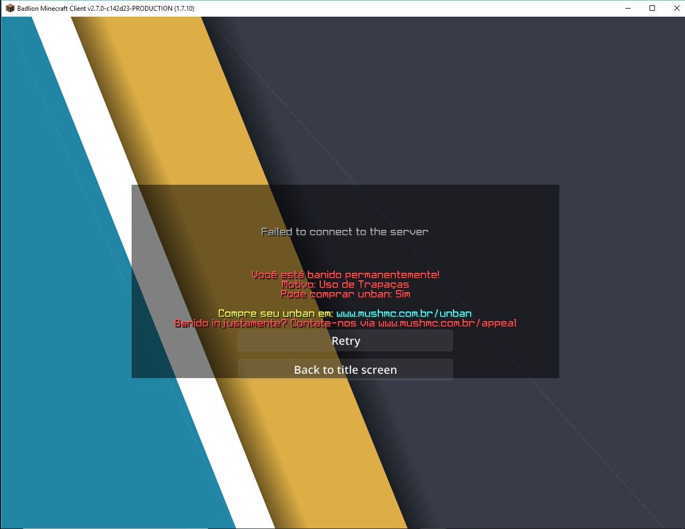The width and height of the screenshot is (685, 529).
Task: Select the 'Failed to connect to the server' text
Action: tap(345, 232)
